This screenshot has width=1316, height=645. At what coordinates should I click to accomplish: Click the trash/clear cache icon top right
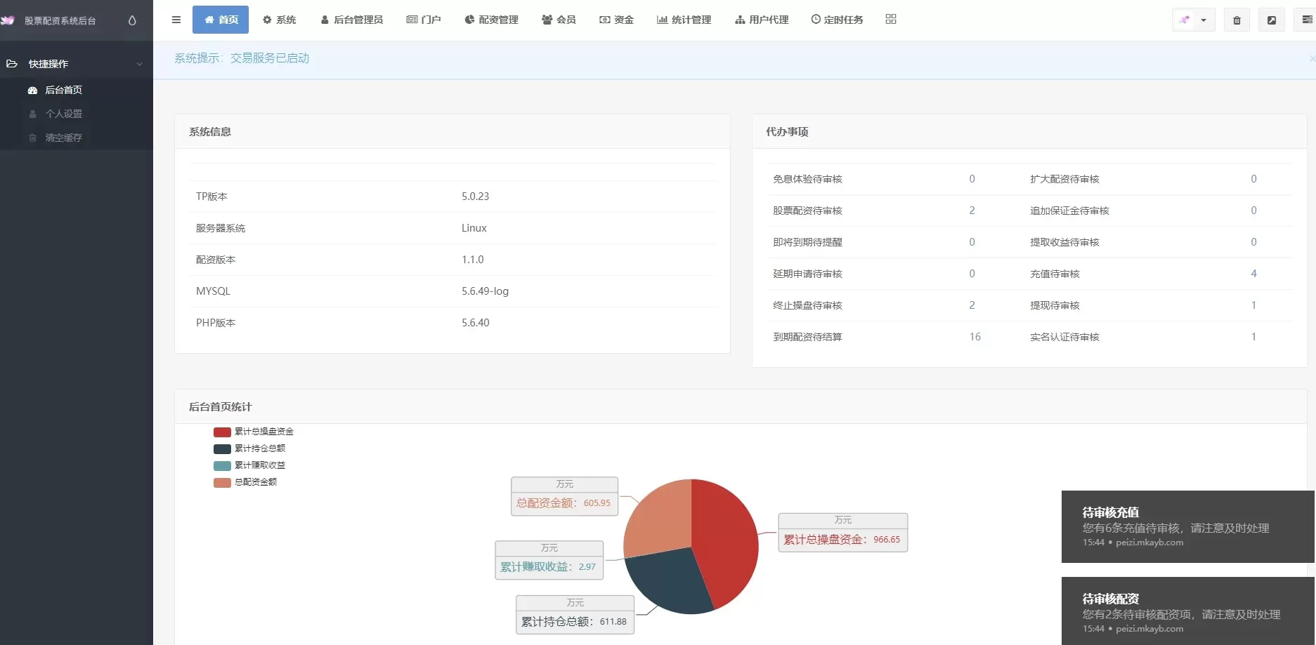coord(1237,20)
